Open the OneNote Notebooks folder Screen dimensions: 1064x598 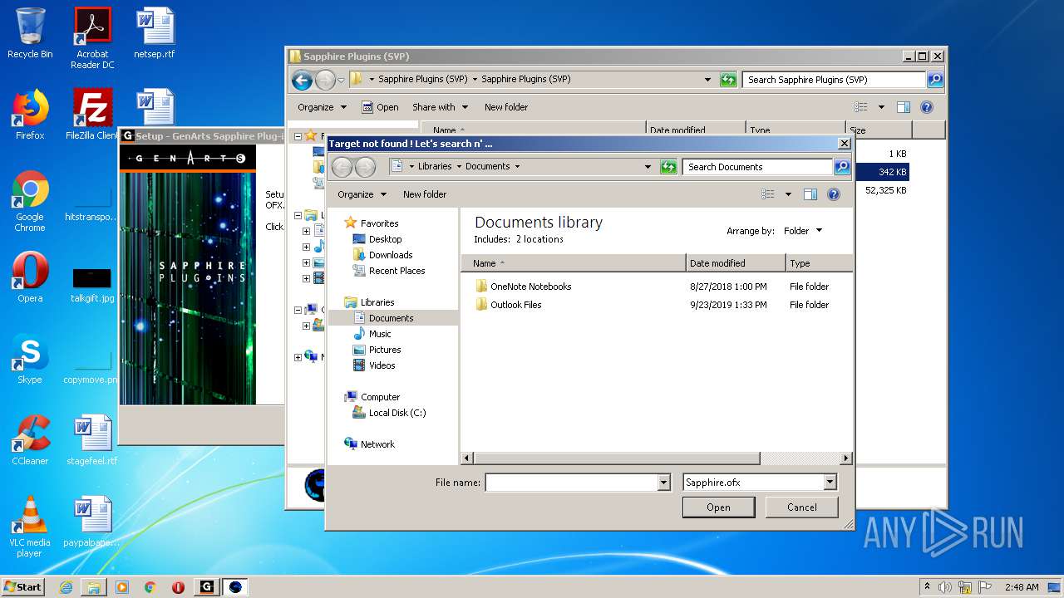(x=530, y=287)
